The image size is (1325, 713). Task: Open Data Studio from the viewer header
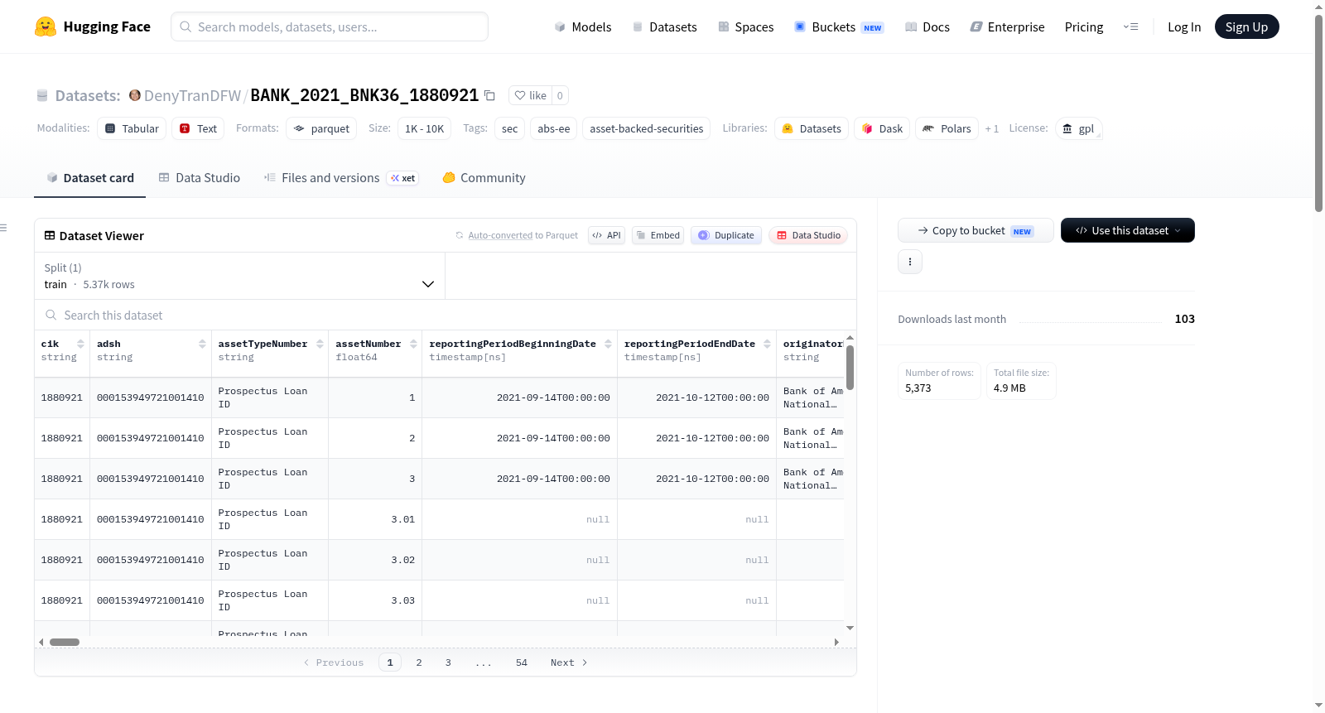tap(808, 235)
